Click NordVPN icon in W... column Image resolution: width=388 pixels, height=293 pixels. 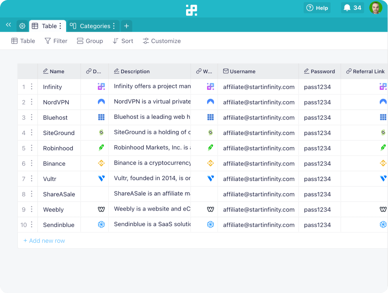coord(210,101)
